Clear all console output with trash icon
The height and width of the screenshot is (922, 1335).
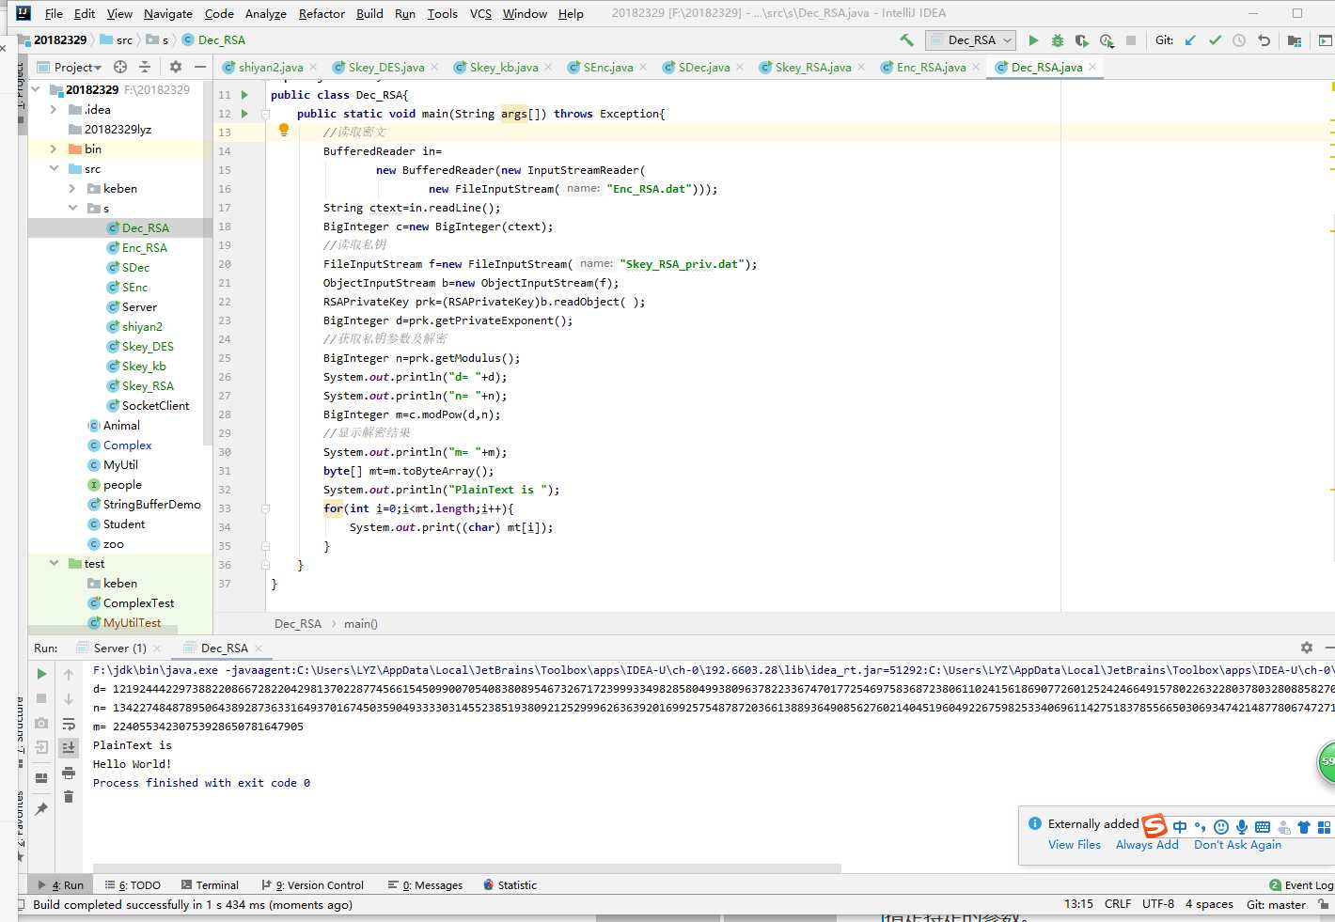[x=69, y=797]
